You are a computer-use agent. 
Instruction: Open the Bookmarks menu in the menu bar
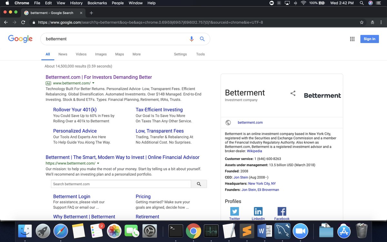coord(97,3)
